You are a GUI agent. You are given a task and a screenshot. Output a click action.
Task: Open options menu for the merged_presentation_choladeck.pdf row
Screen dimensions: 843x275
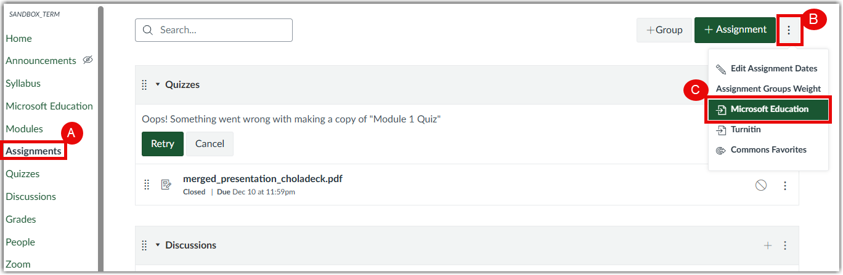tap(785, 185)
